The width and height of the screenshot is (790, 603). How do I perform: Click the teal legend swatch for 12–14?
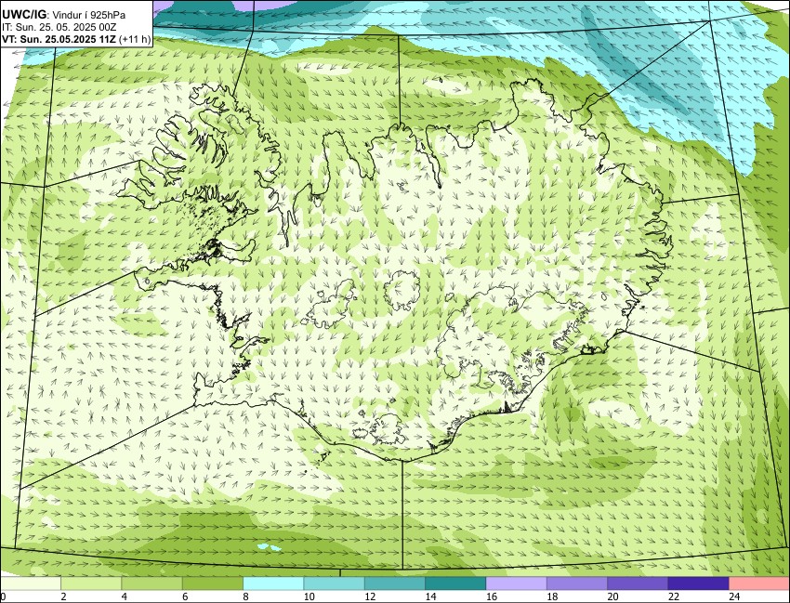click(394, 583)
